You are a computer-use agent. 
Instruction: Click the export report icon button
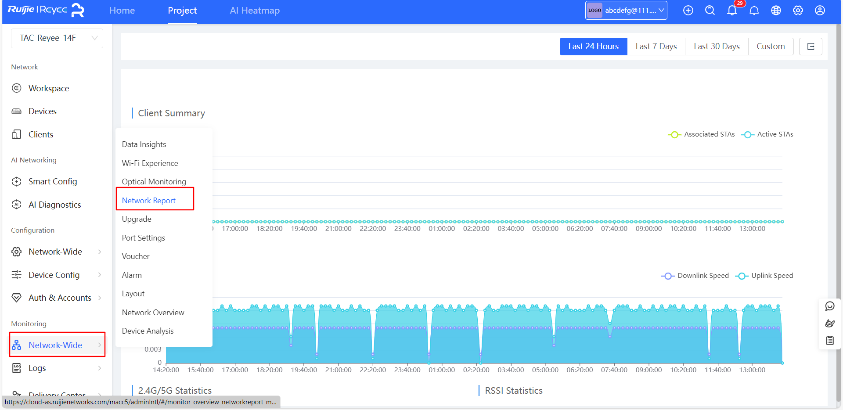[811, 47]
